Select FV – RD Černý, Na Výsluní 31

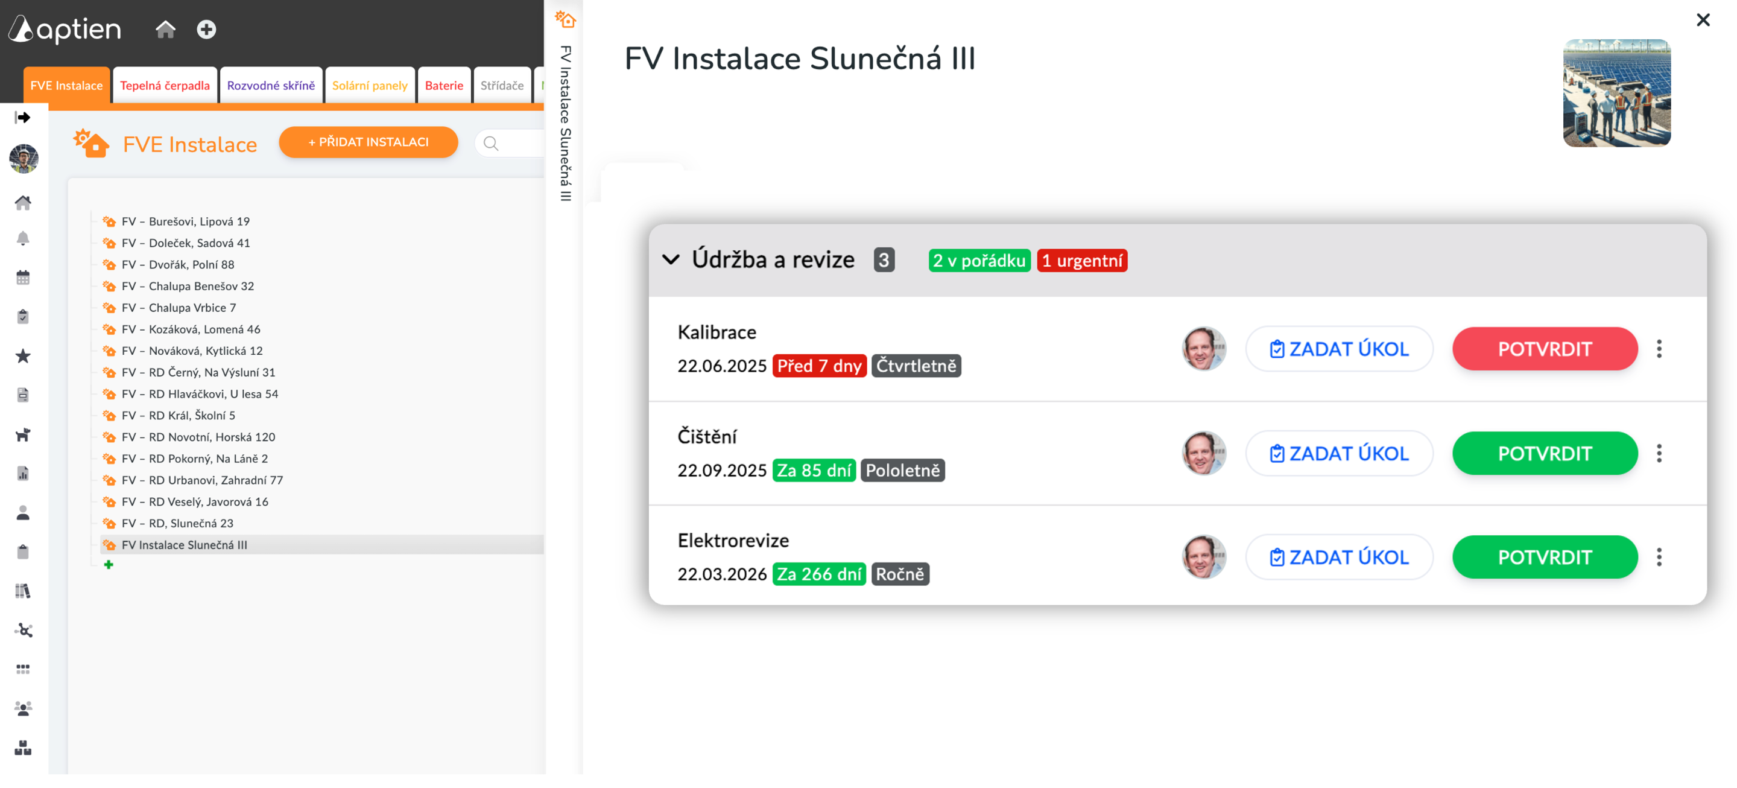(x=198, y=372)
